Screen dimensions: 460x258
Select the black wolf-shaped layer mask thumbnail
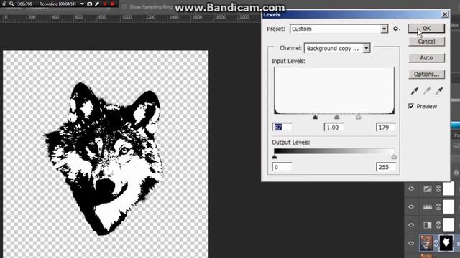point(446,243)
